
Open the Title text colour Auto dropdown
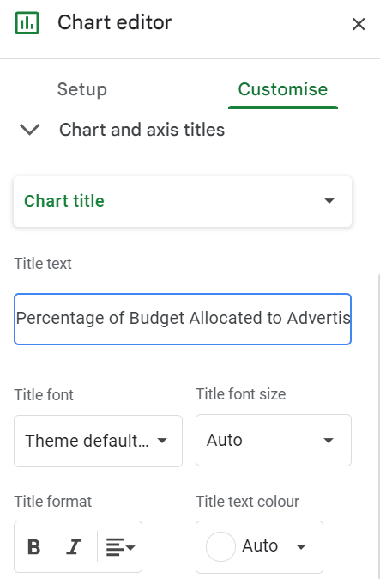pyautogui.click(x=259, y=547)
